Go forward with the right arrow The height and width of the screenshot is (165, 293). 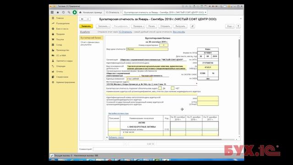click(87, 19)
